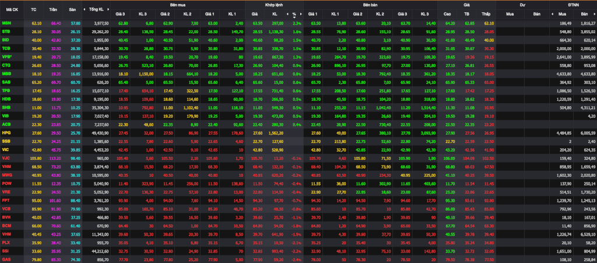The height and width of the screenshot is (263, 597).
Task: Open the SHB stock symbol
Action: 6,106
